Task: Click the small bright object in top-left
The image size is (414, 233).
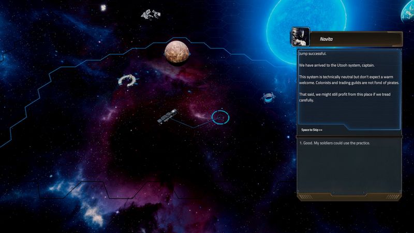Action: (x=102, y=7)
